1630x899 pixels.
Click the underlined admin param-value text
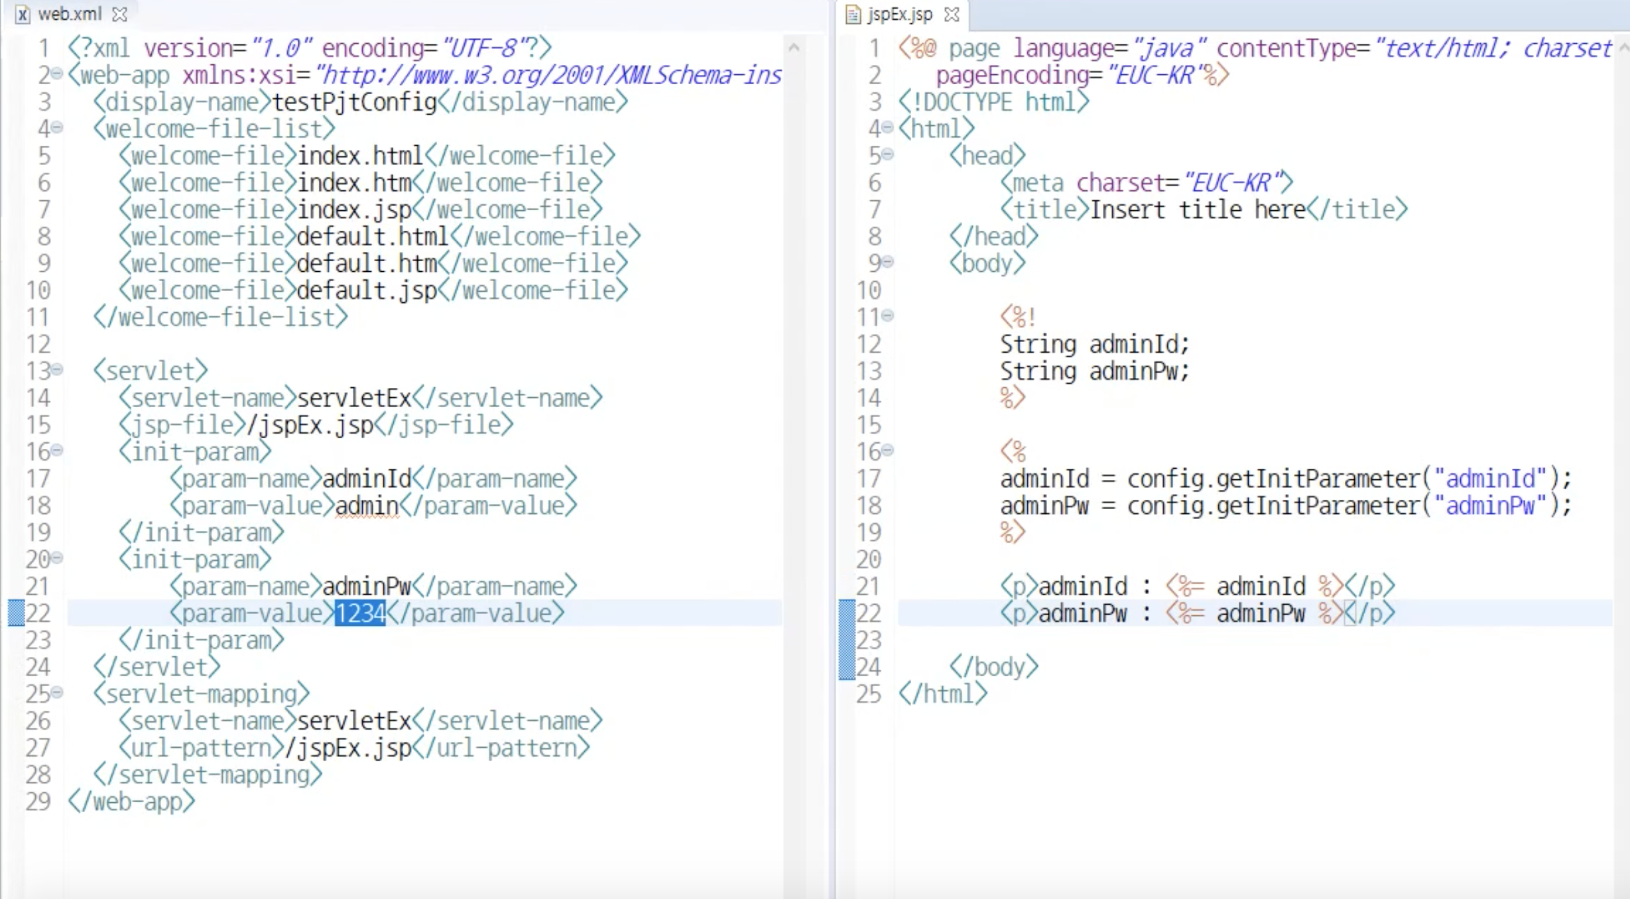coord(367,506)
